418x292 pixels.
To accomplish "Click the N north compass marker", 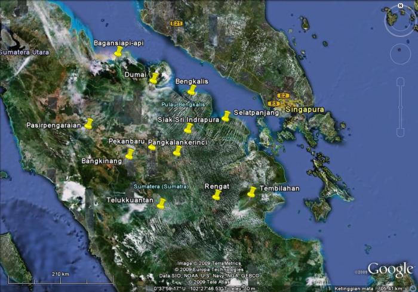I will 401,6.
